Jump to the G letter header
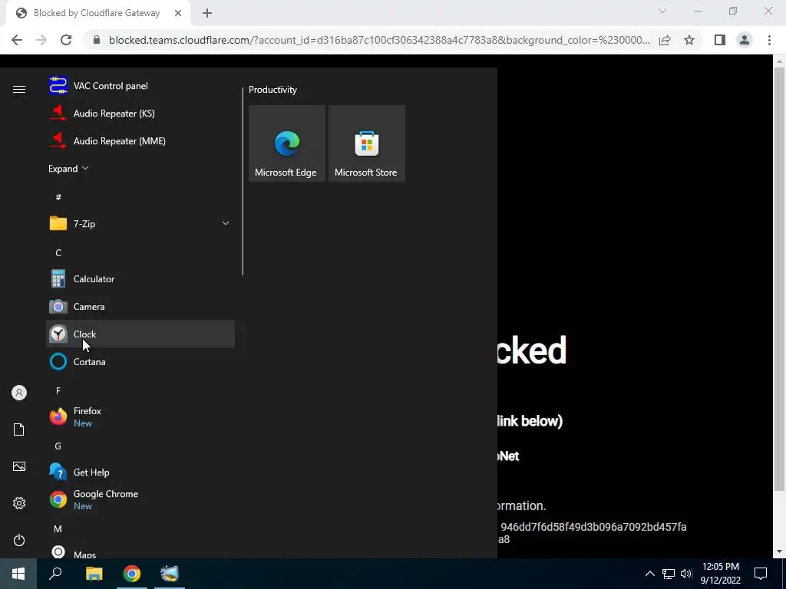Image resolution: width=786 pixels, height=589 pixels. coord(58,446)
